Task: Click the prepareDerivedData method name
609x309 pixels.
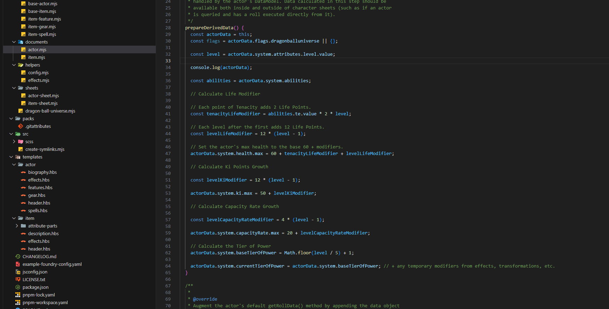Action: pyautogui.click(x=209, y=28)
